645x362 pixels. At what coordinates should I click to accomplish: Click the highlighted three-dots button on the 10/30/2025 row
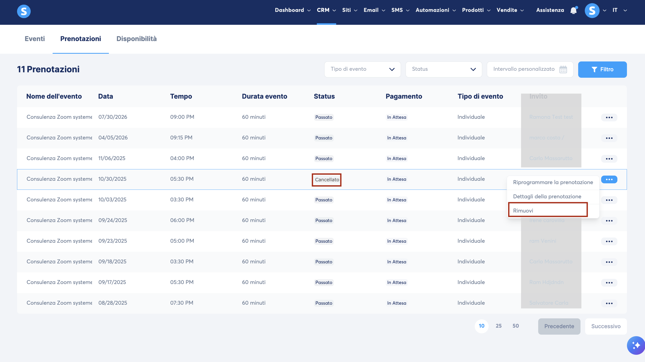(609, 179)
